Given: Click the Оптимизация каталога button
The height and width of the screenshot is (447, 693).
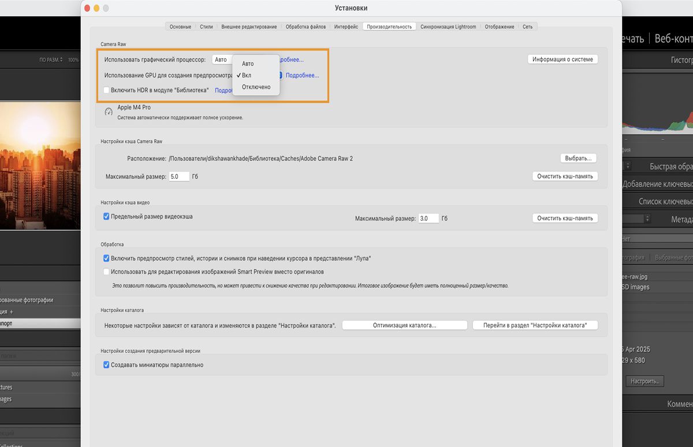Looking at the screenshot, I should pyautogui.click(x=404, y=325).
